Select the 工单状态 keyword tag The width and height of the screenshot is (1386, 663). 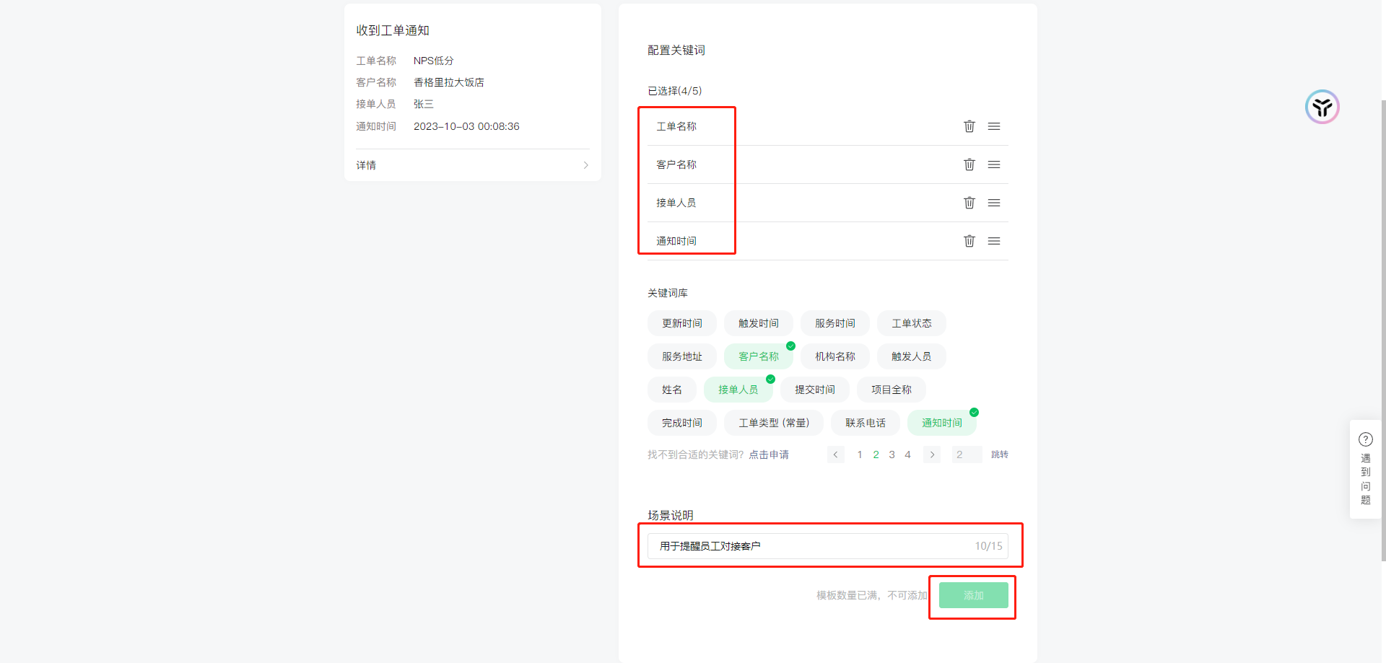pos(912,323)
